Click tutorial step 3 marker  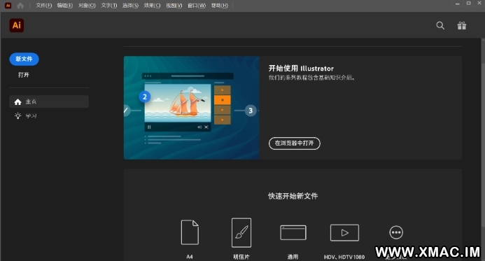[251, 111]
